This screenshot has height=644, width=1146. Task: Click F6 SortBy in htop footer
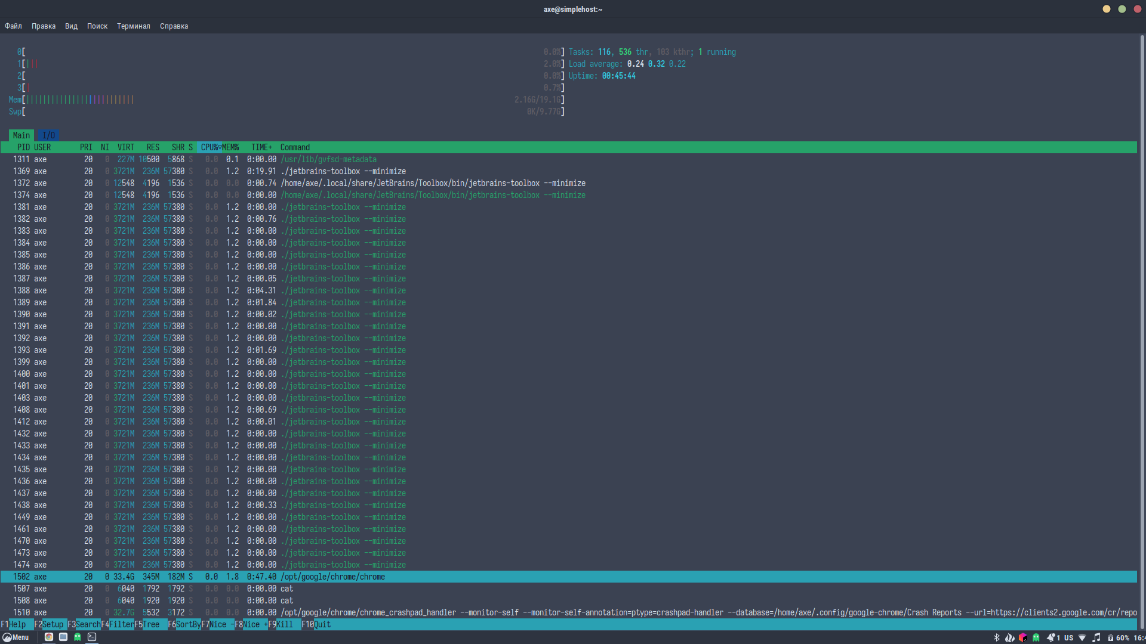184,624
